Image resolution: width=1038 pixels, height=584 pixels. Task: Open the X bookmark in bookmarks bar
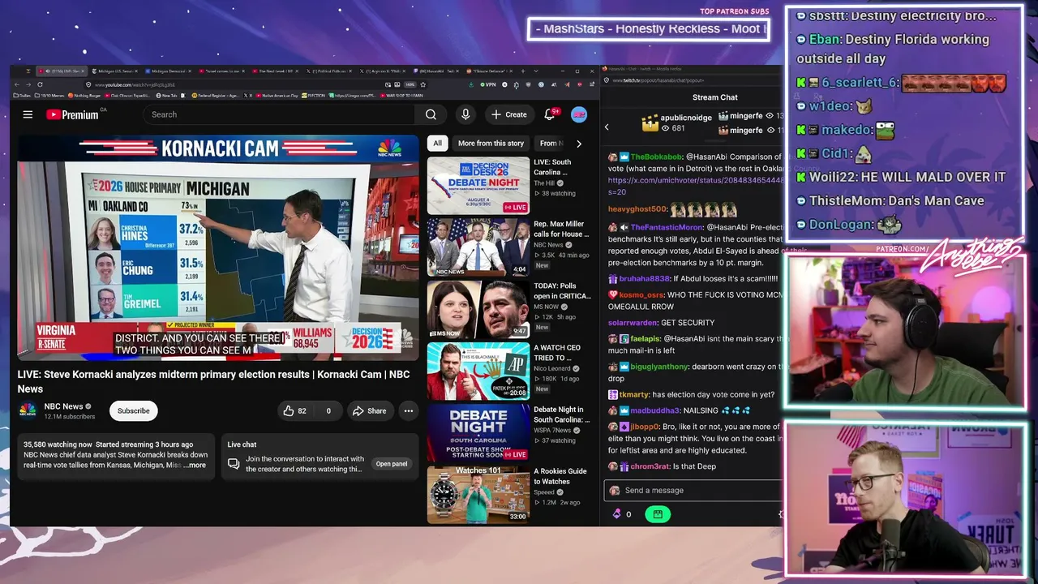[249, 95]
